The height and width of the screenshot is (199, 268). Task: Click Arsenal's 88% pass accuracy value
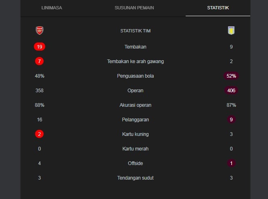(x=40, y=105)
